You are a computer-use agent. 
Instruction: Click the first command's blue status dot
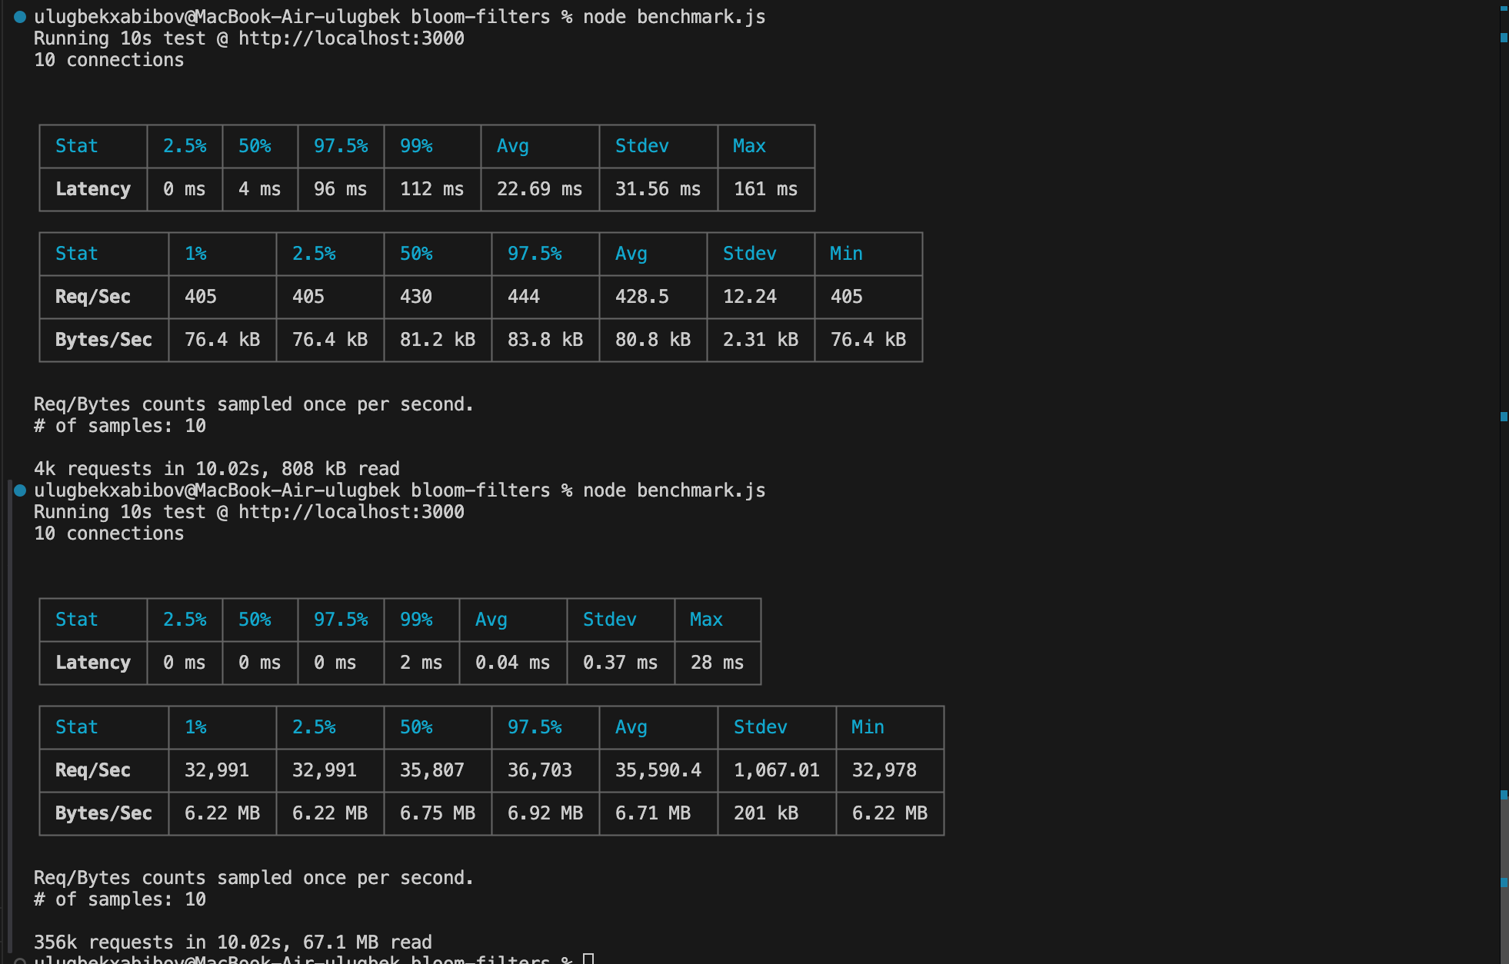20,17
